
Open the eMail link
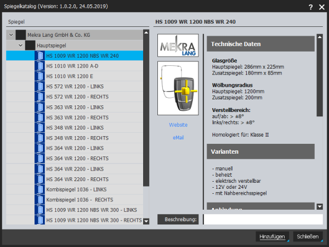(178, 138)
